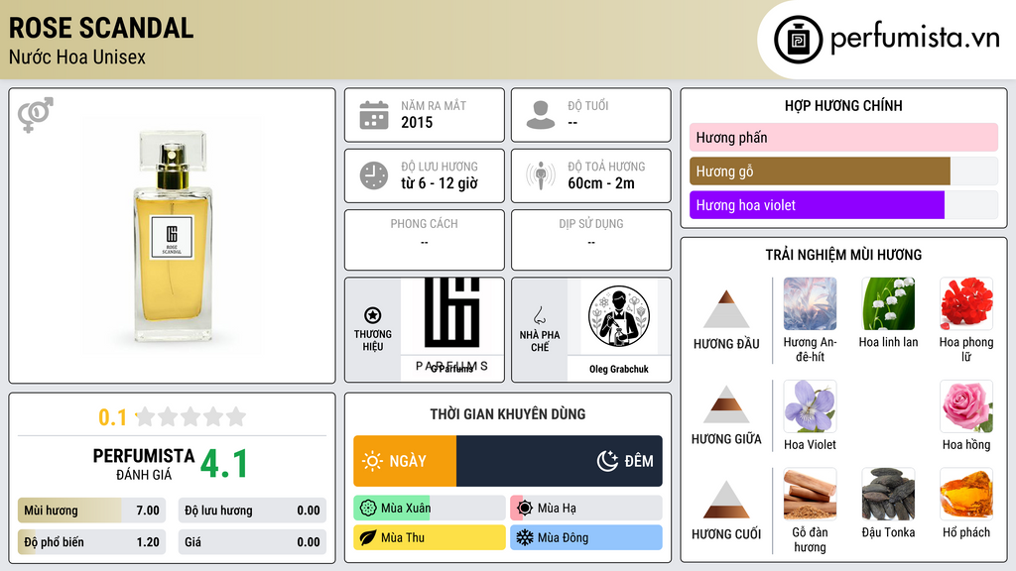Viewport: 1016px width, 571px height.
Task: Click the clock icon for Độ lưu hương
Action: click(374, 175)
